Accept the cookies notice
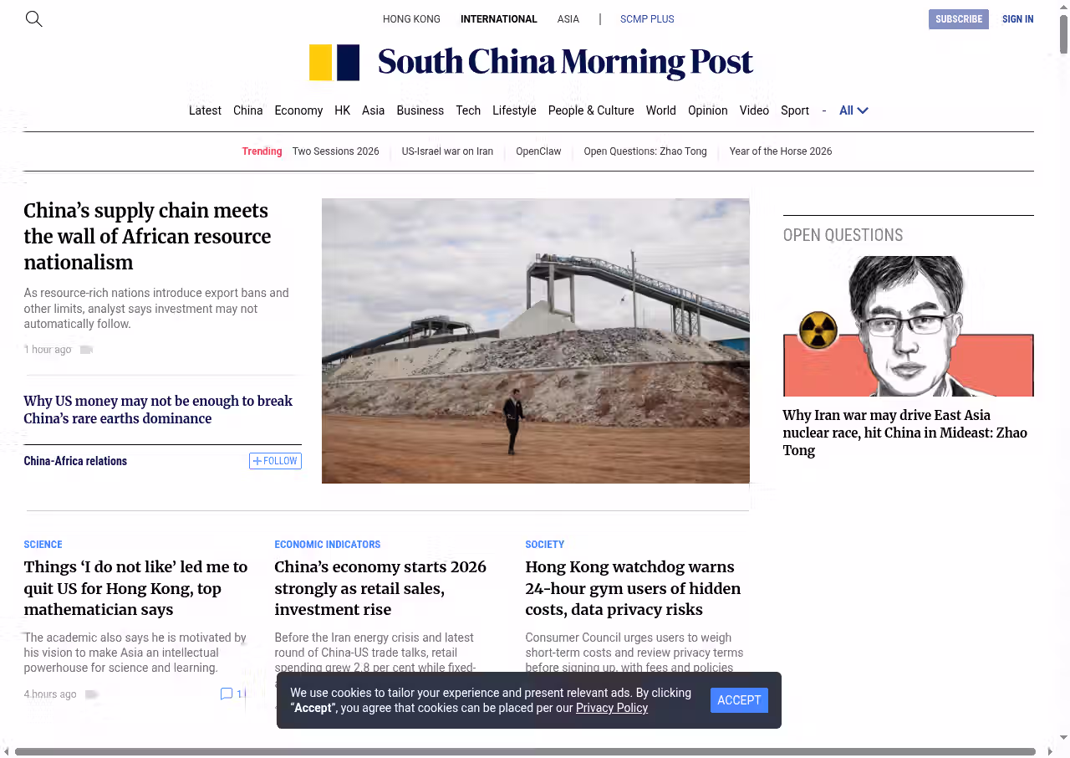Viewport: 1070px width, 758px height. pyautogui.click(x=739, y=700)
